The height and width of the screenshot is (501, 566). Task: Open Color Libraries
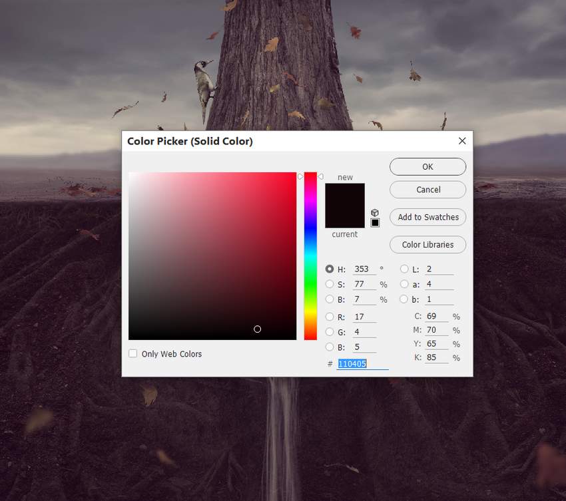click(x=427, y=245)
